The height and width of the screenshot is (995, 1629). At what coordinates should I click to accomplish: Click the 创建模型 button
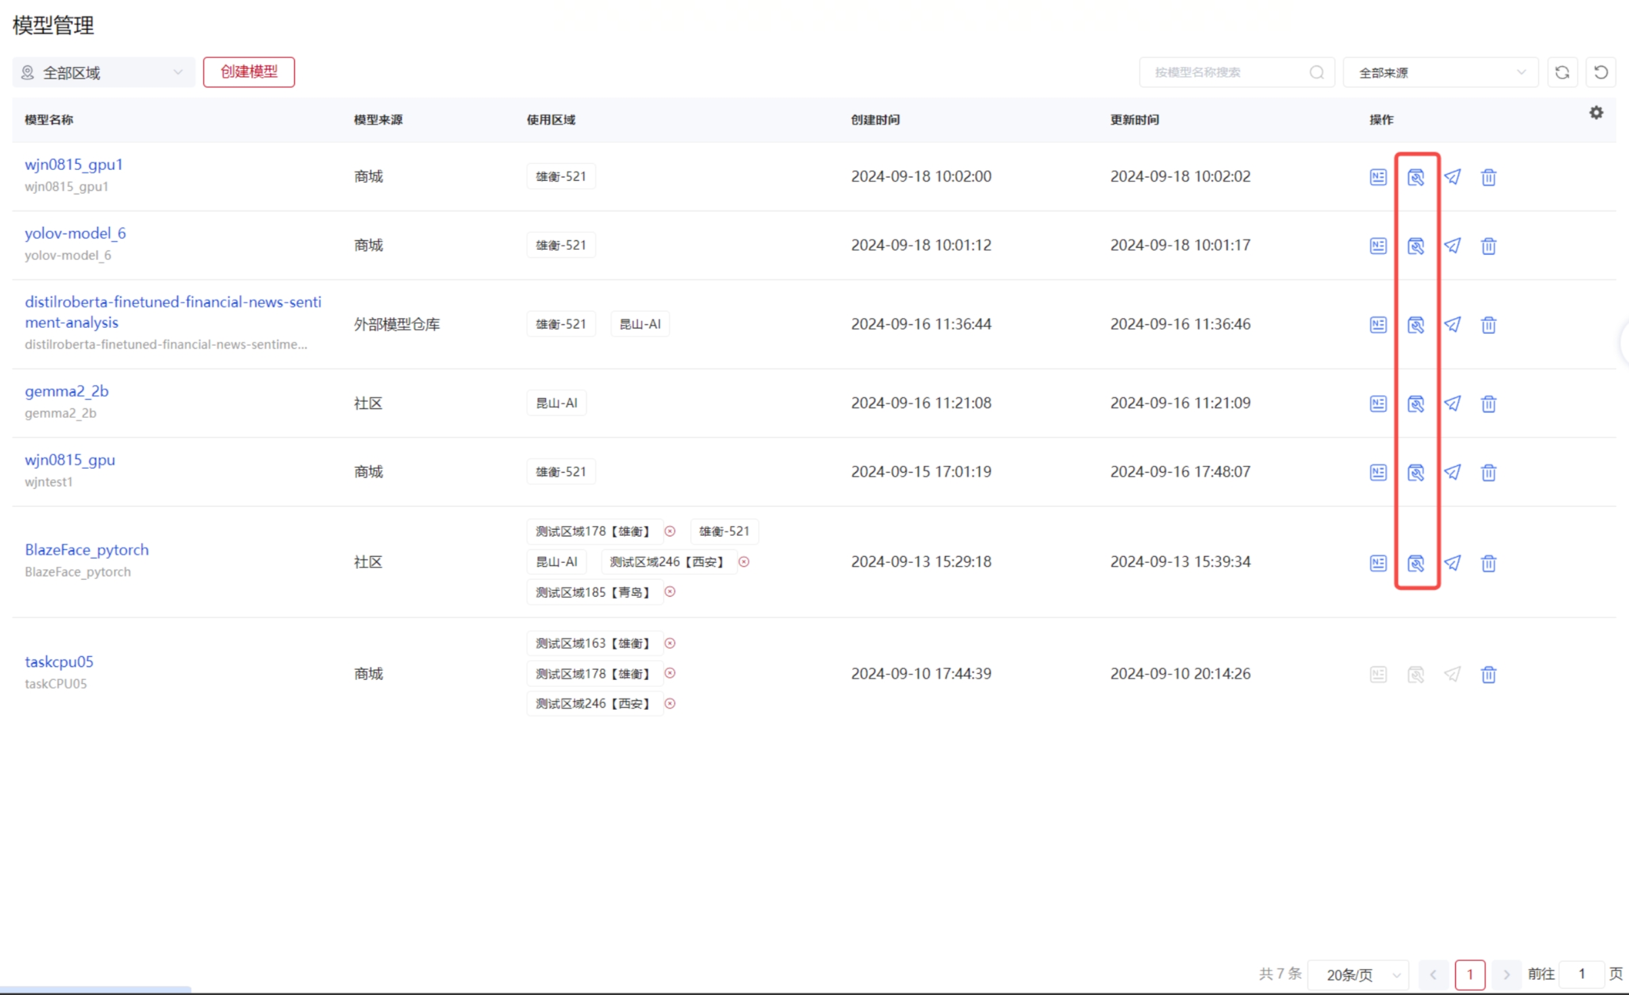click(249, 72)
